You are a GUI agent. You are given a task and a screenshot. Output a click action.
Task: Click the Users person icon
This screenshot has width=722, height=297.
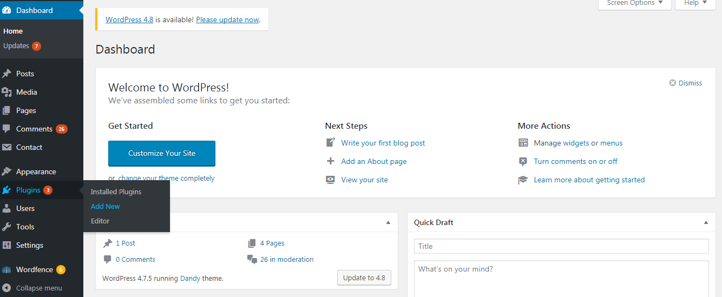(x=7, y=208)
